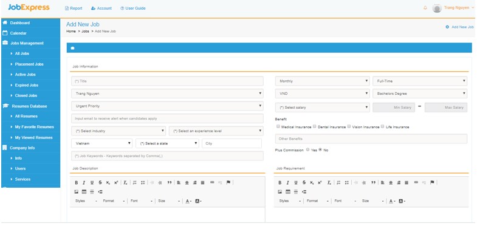Check the Medical Insurance benefit
The width and height of the screenshot is (477, 226).
tap(278, 126)
